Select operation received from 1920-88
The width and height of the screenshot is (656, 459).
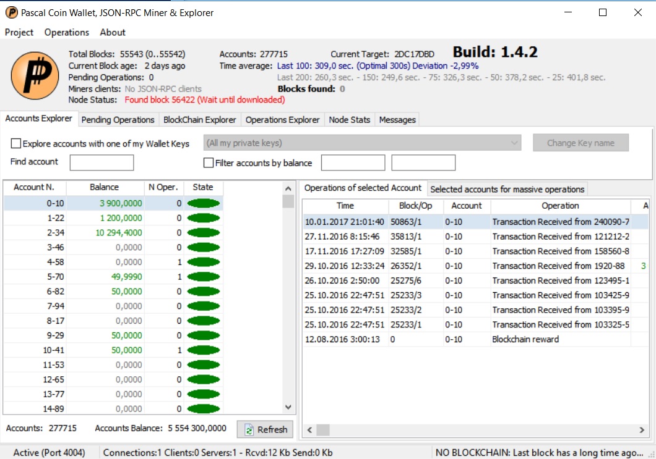click(x=476, y=266)
